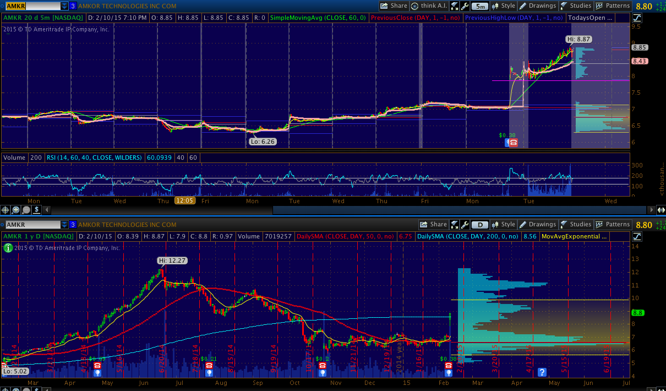Screen dimensions: 666x391
Task: Click the blue question mark event icon
Action: tap(542, 372)
